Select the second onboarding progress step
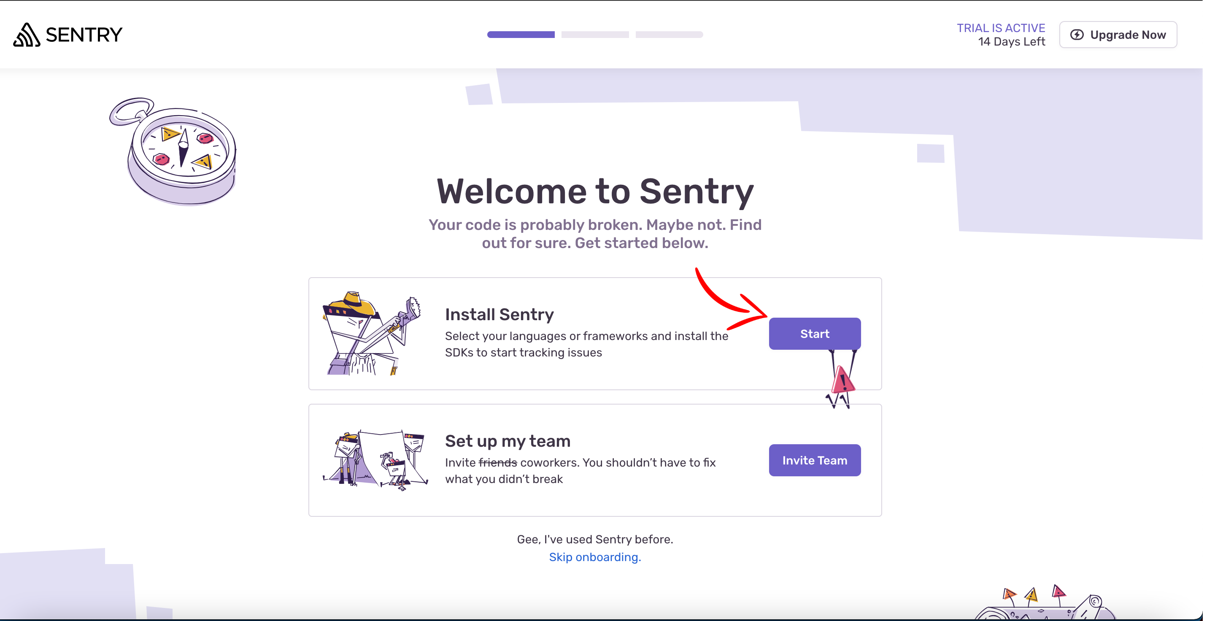The width and height of the screenshot is (1215, 621). [595, 35]
